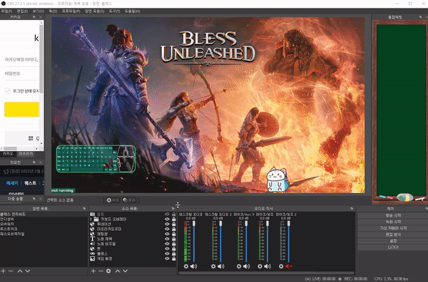Screen dimensions: 428x282
Task: Click 방송 시작 to start streaming
Action: [x=393, y=216]
